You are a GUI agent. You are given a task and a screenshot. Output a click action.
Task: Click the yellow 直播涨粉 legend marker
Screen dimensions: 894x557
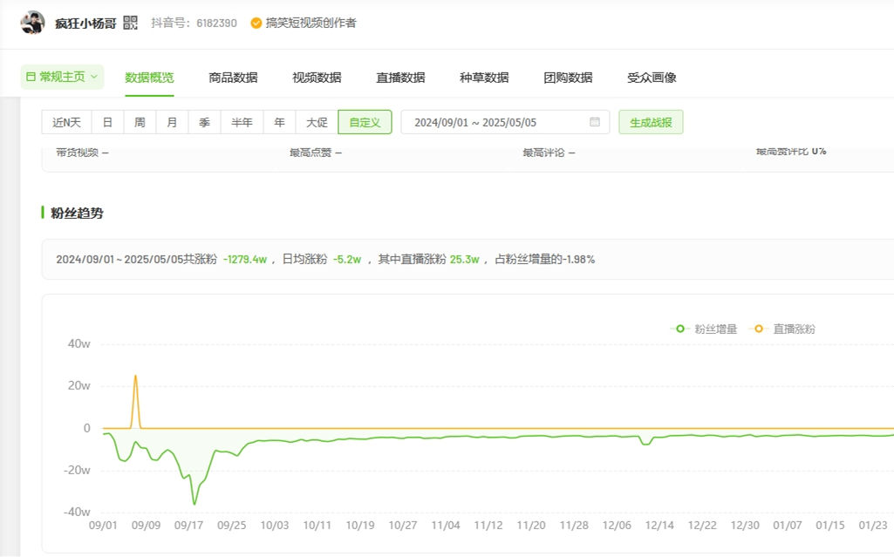pos(758,329)
